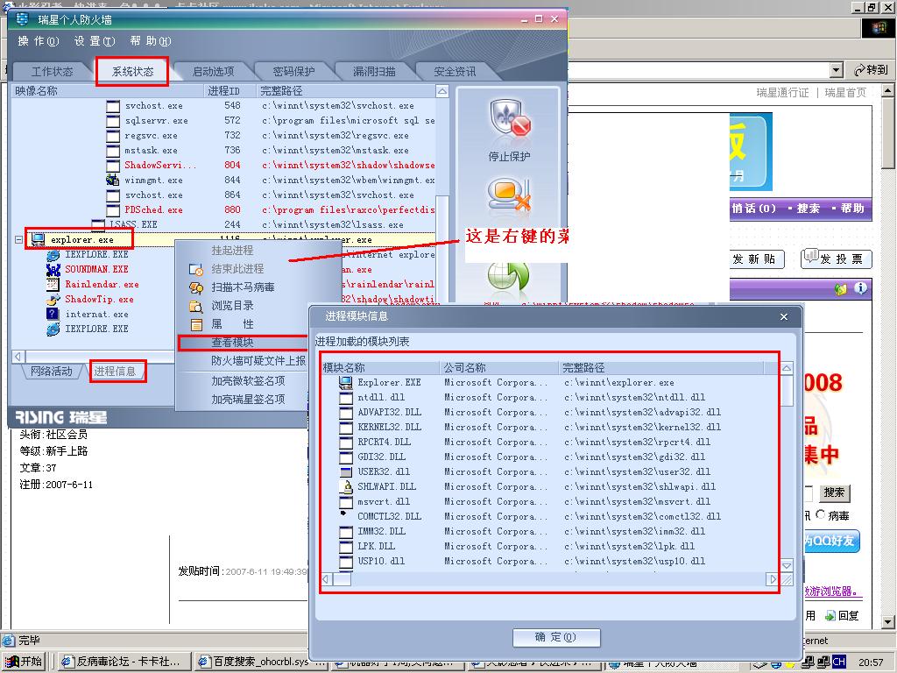Open taskbar item 百度搜索_ohocrbl.sys

(261, 662)
